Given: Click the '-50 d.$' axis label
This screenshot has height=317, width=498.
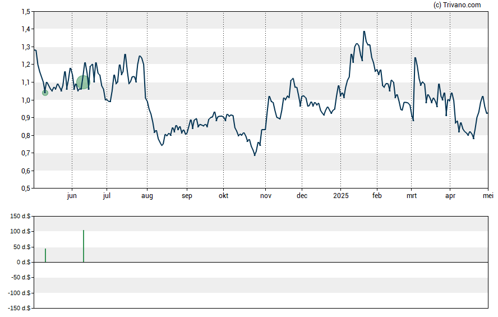Looking at the screenshot, I should (x=21, y=277).
